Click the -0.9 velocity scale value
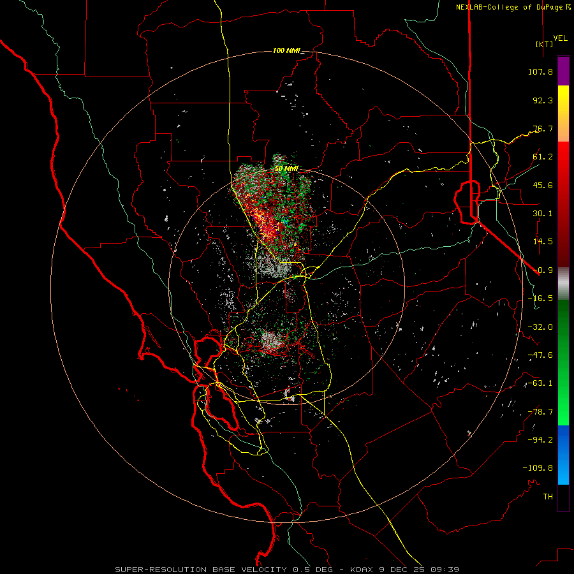 (543, 270)
